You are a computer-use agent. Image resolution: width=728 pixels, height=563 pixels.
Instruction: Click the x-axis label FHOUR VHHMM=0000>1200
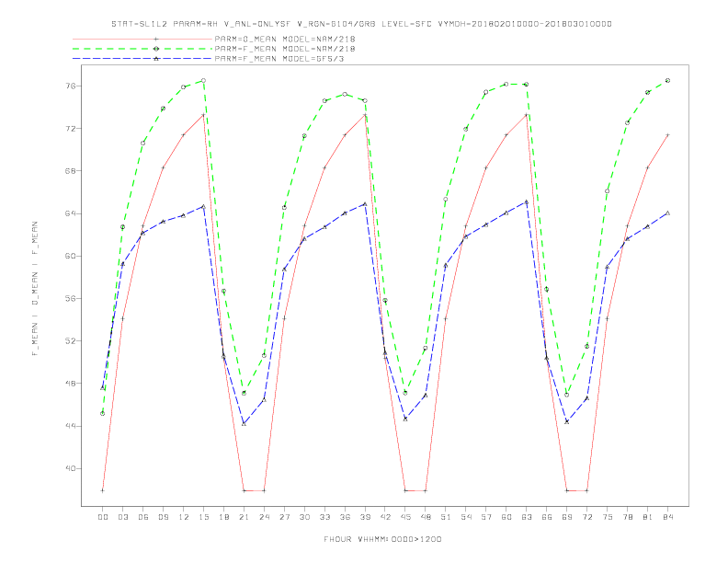(x=382, y=539)
